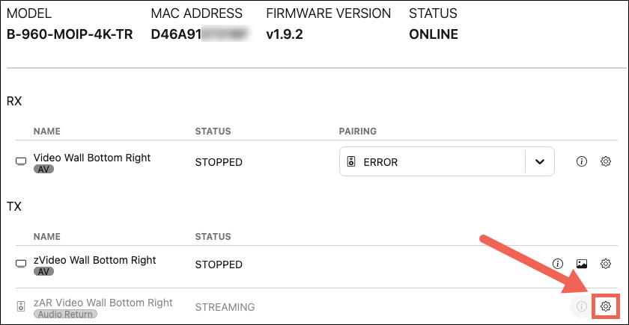The image size is (629, 325).
Task: Click the PAIRING column header
Action: (x=358, y=131)
